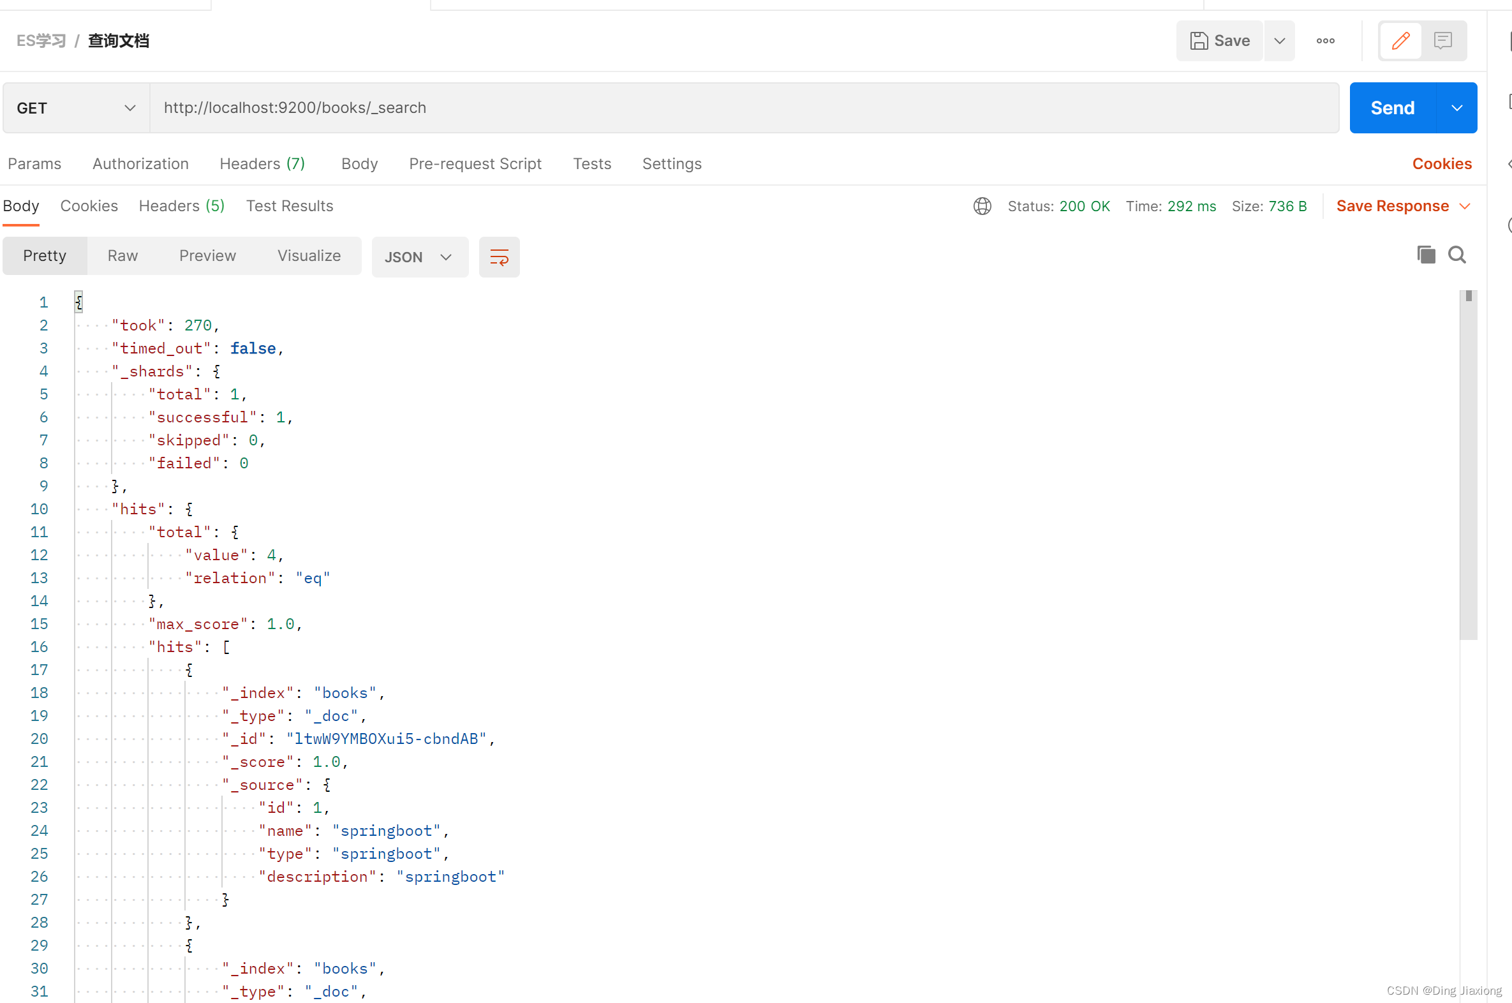Click the "name": "springboot" line
The width and height of the screenshot is (1512, 1003).
(353, 831)
